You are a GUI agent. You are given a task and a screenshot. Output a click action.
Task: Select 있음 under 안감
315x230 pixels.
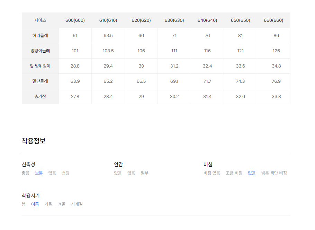click(x=118, y=173)
